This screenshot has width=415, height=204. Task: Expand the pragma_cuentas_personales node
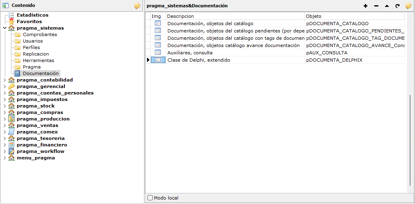point(4,93)
